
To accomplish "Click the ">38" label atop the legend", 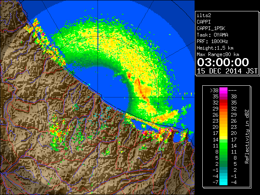I will tap(214, 90).
